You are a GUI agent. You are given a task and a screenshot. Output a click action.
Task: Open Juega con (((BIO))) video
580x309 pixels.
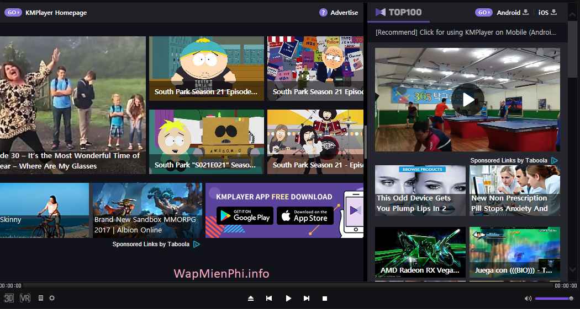click(x=514, y=252)
